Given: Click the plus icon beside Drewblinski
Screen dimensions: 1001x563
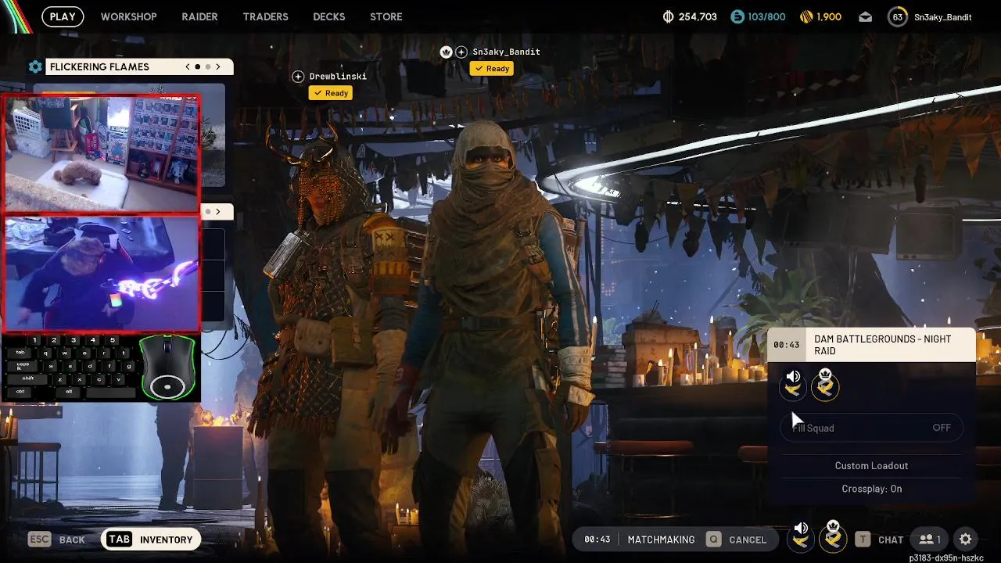Looking at the screenshot, I should [x=298, y=76].
